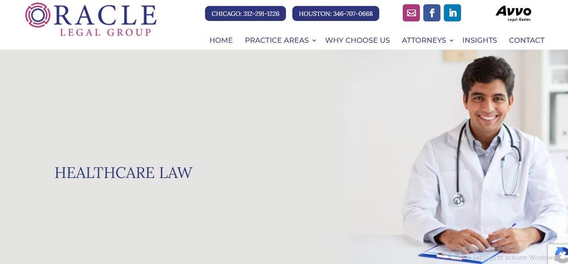Go to the Home menu item
The width and height of the screenshot is (568, 264).
point(221,40)
